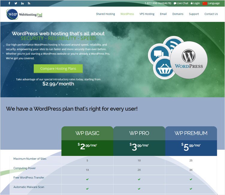Viewport: 225px width, 195px height.
Task: Click the WP Pro sites value 10
Action: click(x=139, y=160)
